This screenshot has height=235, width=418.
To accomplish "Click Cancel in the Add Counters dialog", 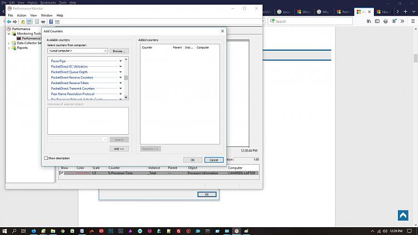I will [x=214, y=160].
